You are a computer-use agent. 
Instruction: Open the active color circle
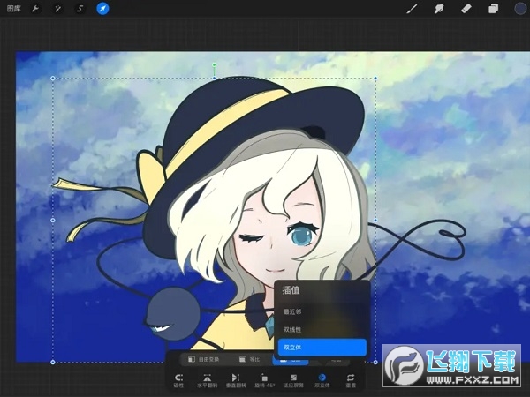tap(520, 9)
